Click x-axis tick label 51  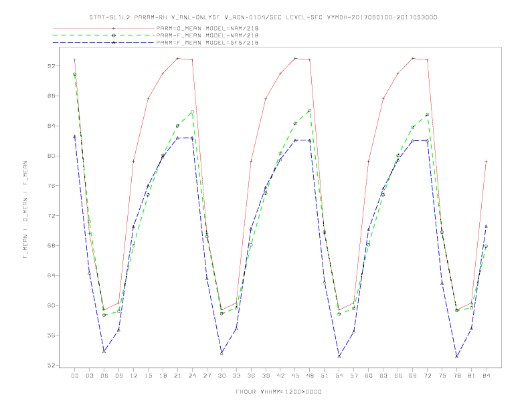tap(325, 376)
